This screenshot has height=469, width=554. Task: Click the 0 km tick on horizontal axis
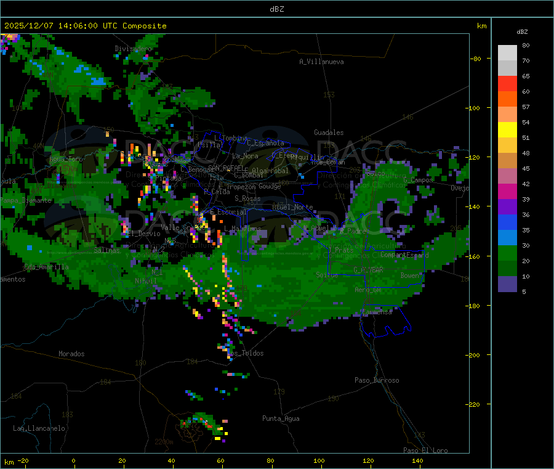[x=73, y=460]
